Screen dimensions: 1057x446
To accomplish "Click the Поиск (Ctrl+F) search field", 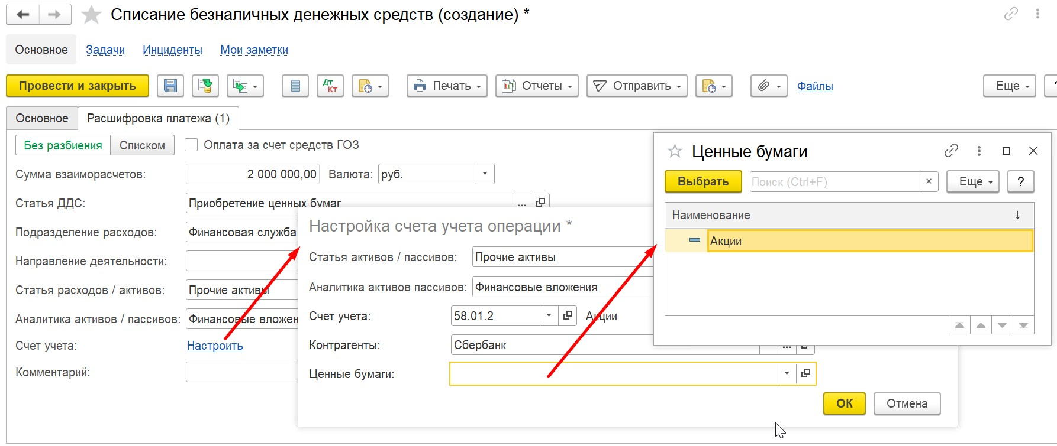I will click(x=834, y=181).
